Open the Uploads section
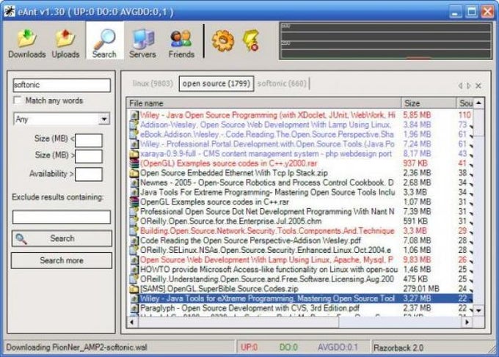Screen dimensions: 499x357 click(x=65, y=43)
